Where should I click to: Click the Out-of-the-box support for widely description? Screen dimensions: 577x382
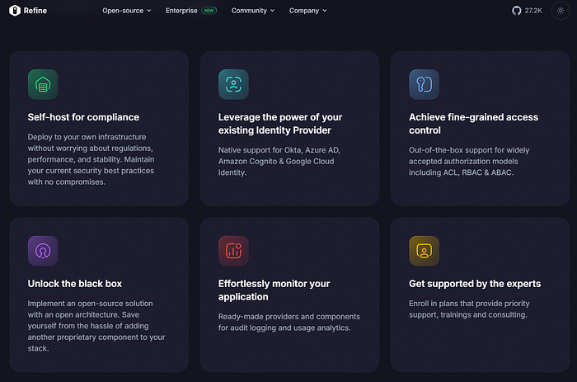pyautogui.click(x=469, y=162)
